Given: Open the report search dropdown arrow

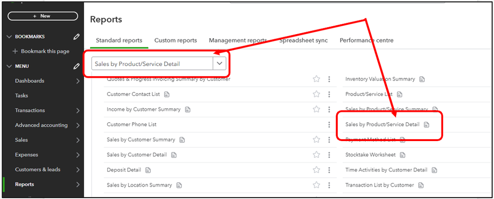Looking at the screenshot, I should tap(220, 64).
